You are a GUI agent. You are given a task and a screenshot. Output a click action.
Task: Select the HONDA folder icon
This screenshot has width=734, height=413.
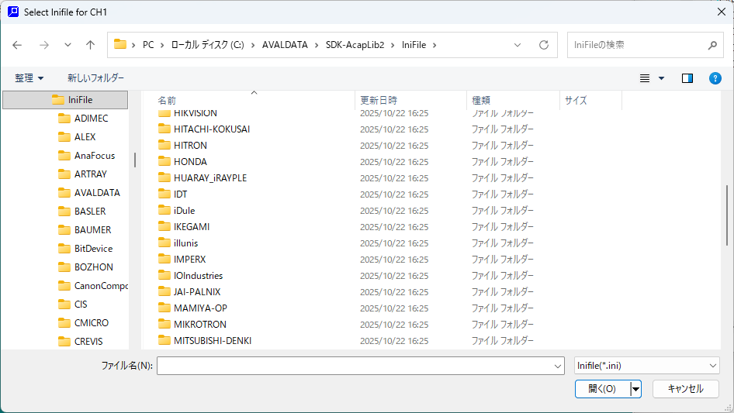click(x=164, y=162)
